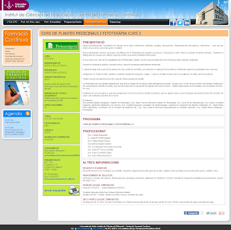This screenshot has height=230, width=231.
Task: Click the ORGANITZACIÓ label in green panel
Action: pyautogui.click(x=52, y=160)
